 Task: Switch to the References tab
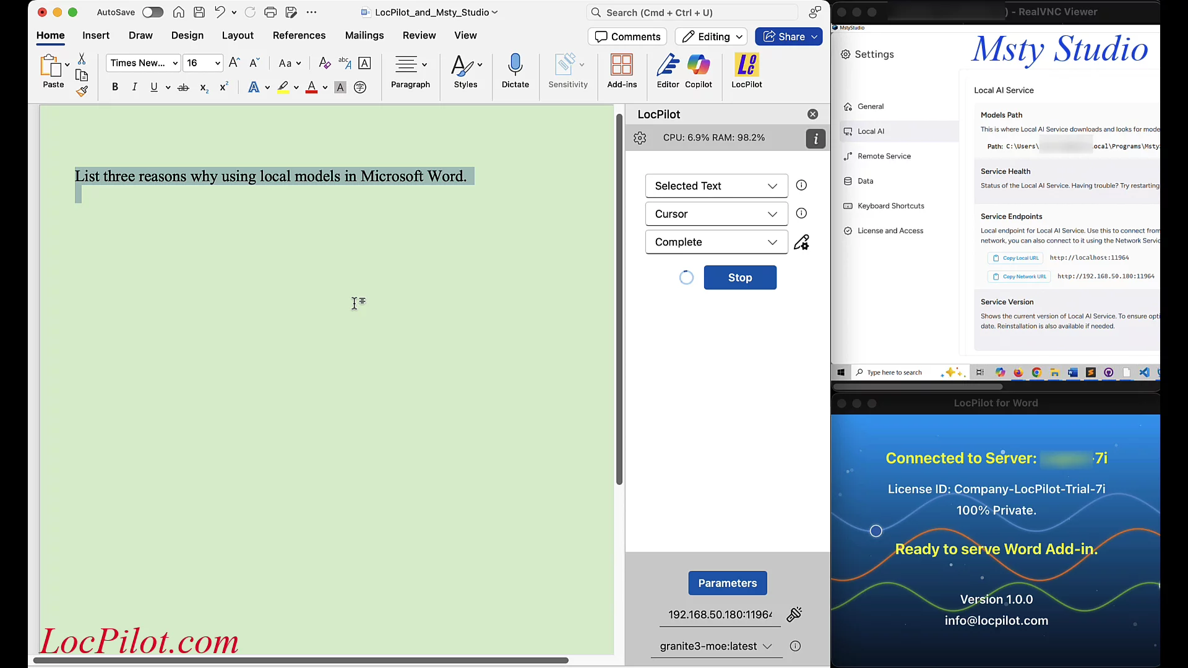(x=299, y=35)
